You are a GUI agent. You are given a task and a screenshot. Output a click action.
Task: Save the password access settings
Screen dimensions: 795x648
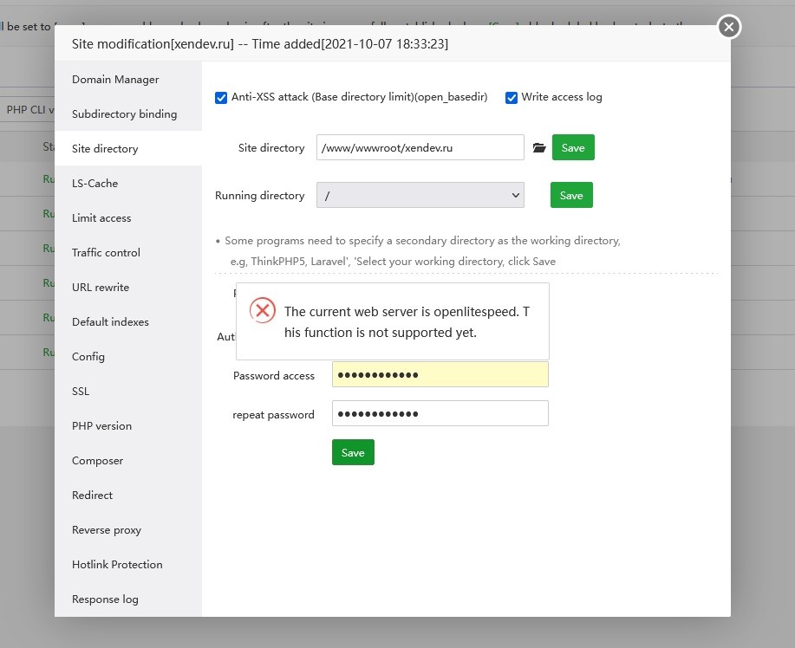[353, 452]
